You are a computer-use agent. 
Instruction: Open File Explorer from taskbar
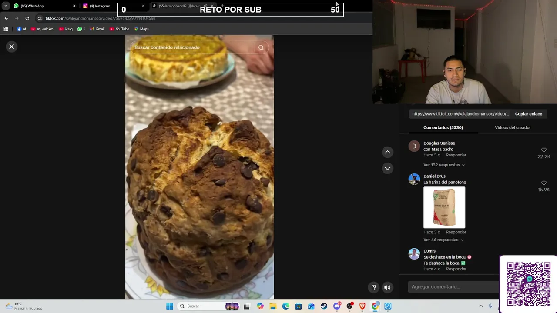[273, 306]
